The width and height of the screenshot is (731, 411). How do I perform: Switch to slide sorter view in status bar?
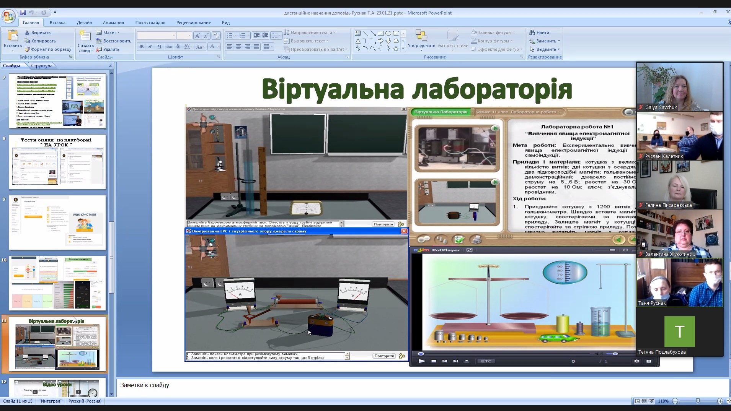pyautogui.click(x=644, y=401)
